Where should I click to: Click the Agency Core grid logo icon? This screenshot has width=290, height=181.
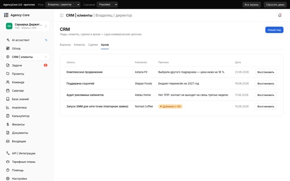coord(6,15)
